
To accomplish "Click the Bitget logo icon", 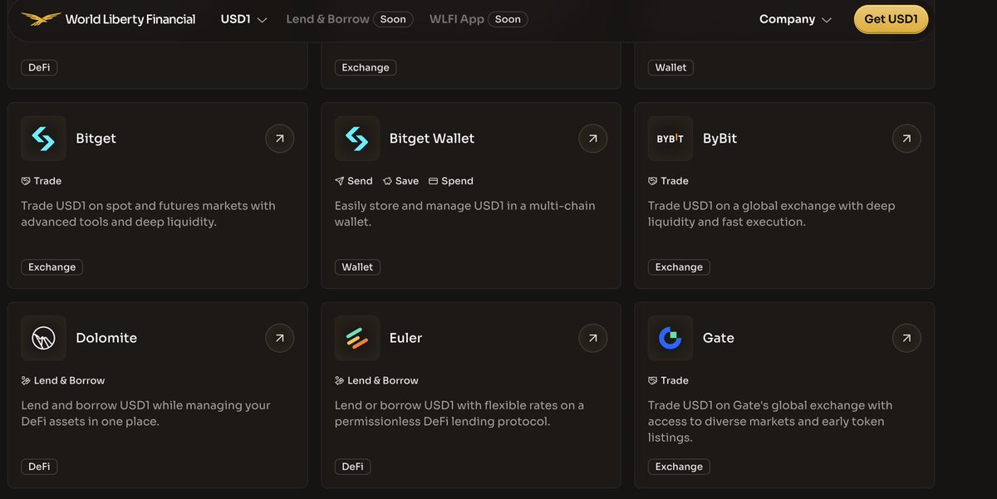I will 43,139.
